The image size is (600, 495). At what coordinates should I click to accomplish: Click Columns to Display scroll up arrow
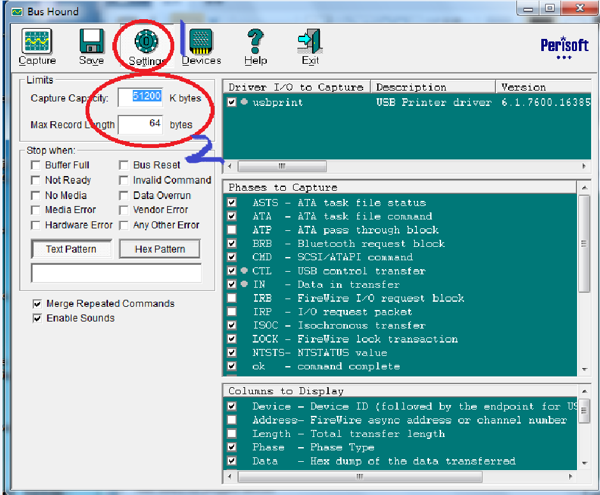pyautogui.click(x=584, y=391)
